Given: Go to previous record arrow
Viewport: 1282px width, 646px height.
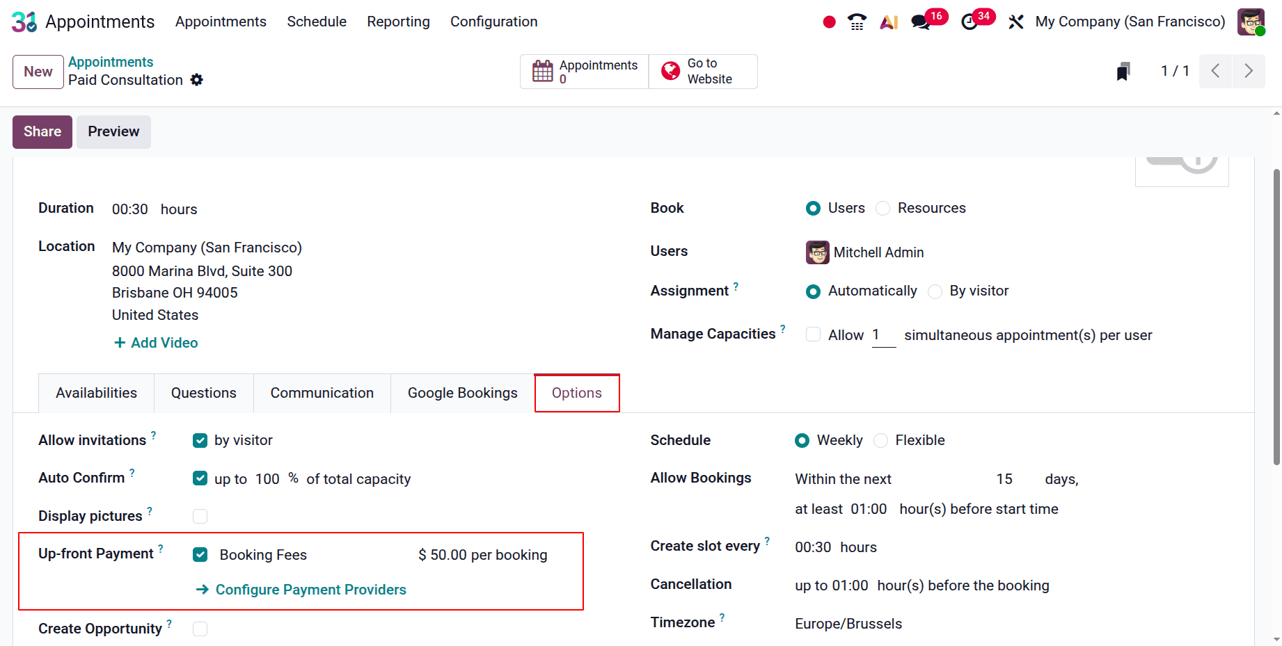Looking at the screenshot, I should click(1215, 71).
